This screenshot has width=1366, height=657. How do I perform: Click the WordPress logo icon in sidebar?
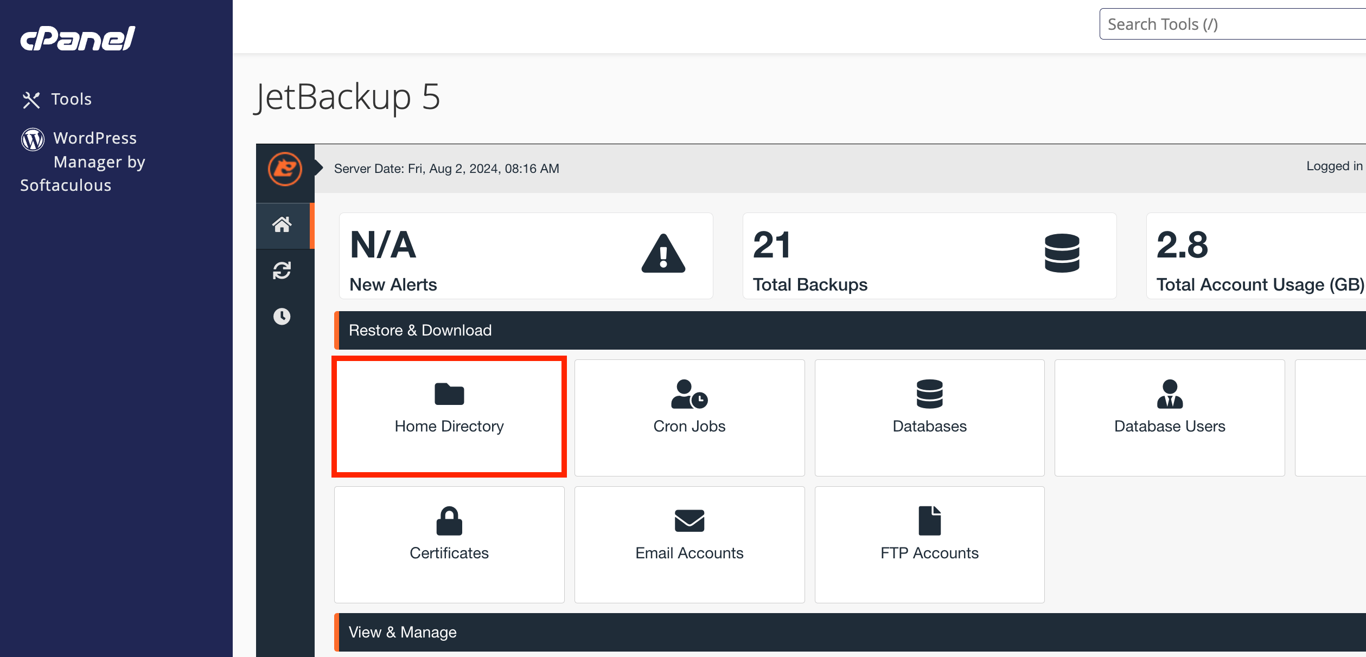pos(33,139)
